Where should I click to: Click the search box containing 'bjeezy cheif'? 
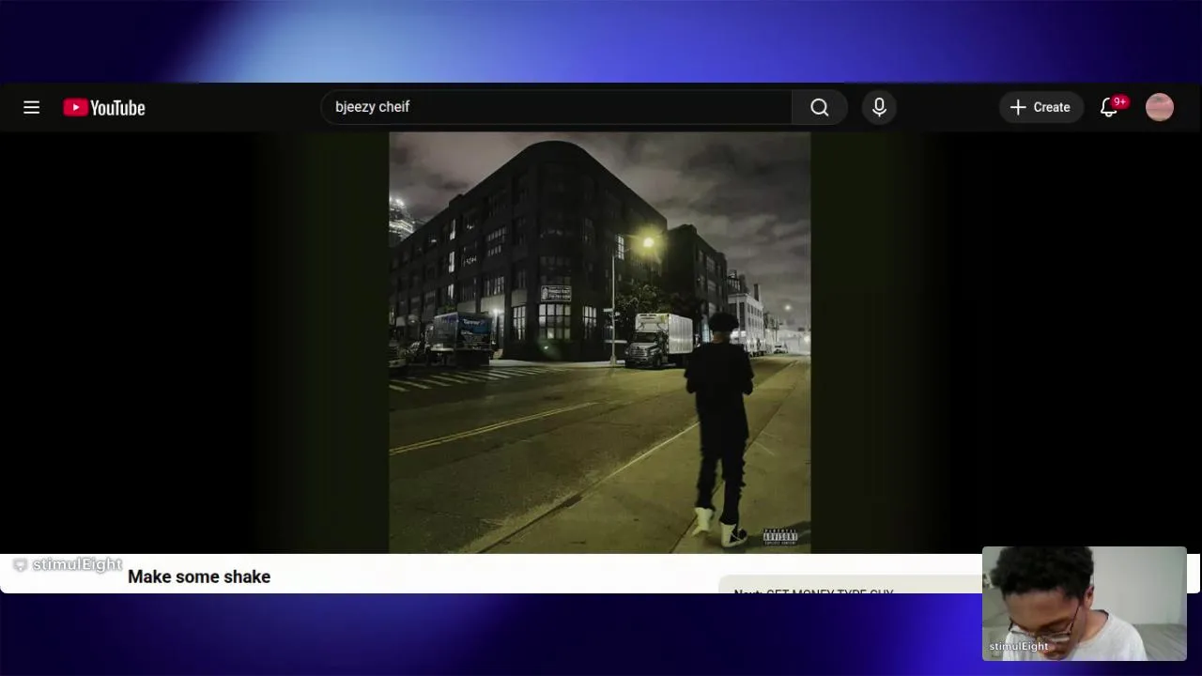[556, 107]
